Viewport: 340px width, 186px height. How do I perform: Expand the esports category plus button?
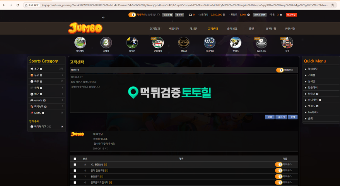pos(44,100)
